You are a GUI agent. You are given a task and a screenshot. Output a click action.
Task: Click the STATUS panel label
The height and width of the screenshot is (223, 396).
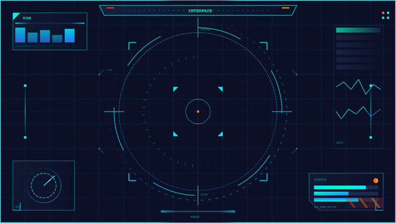[x=320, y=180]
